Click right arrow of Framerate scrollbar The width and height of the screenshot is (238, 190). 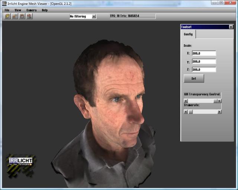pos(219,112)
